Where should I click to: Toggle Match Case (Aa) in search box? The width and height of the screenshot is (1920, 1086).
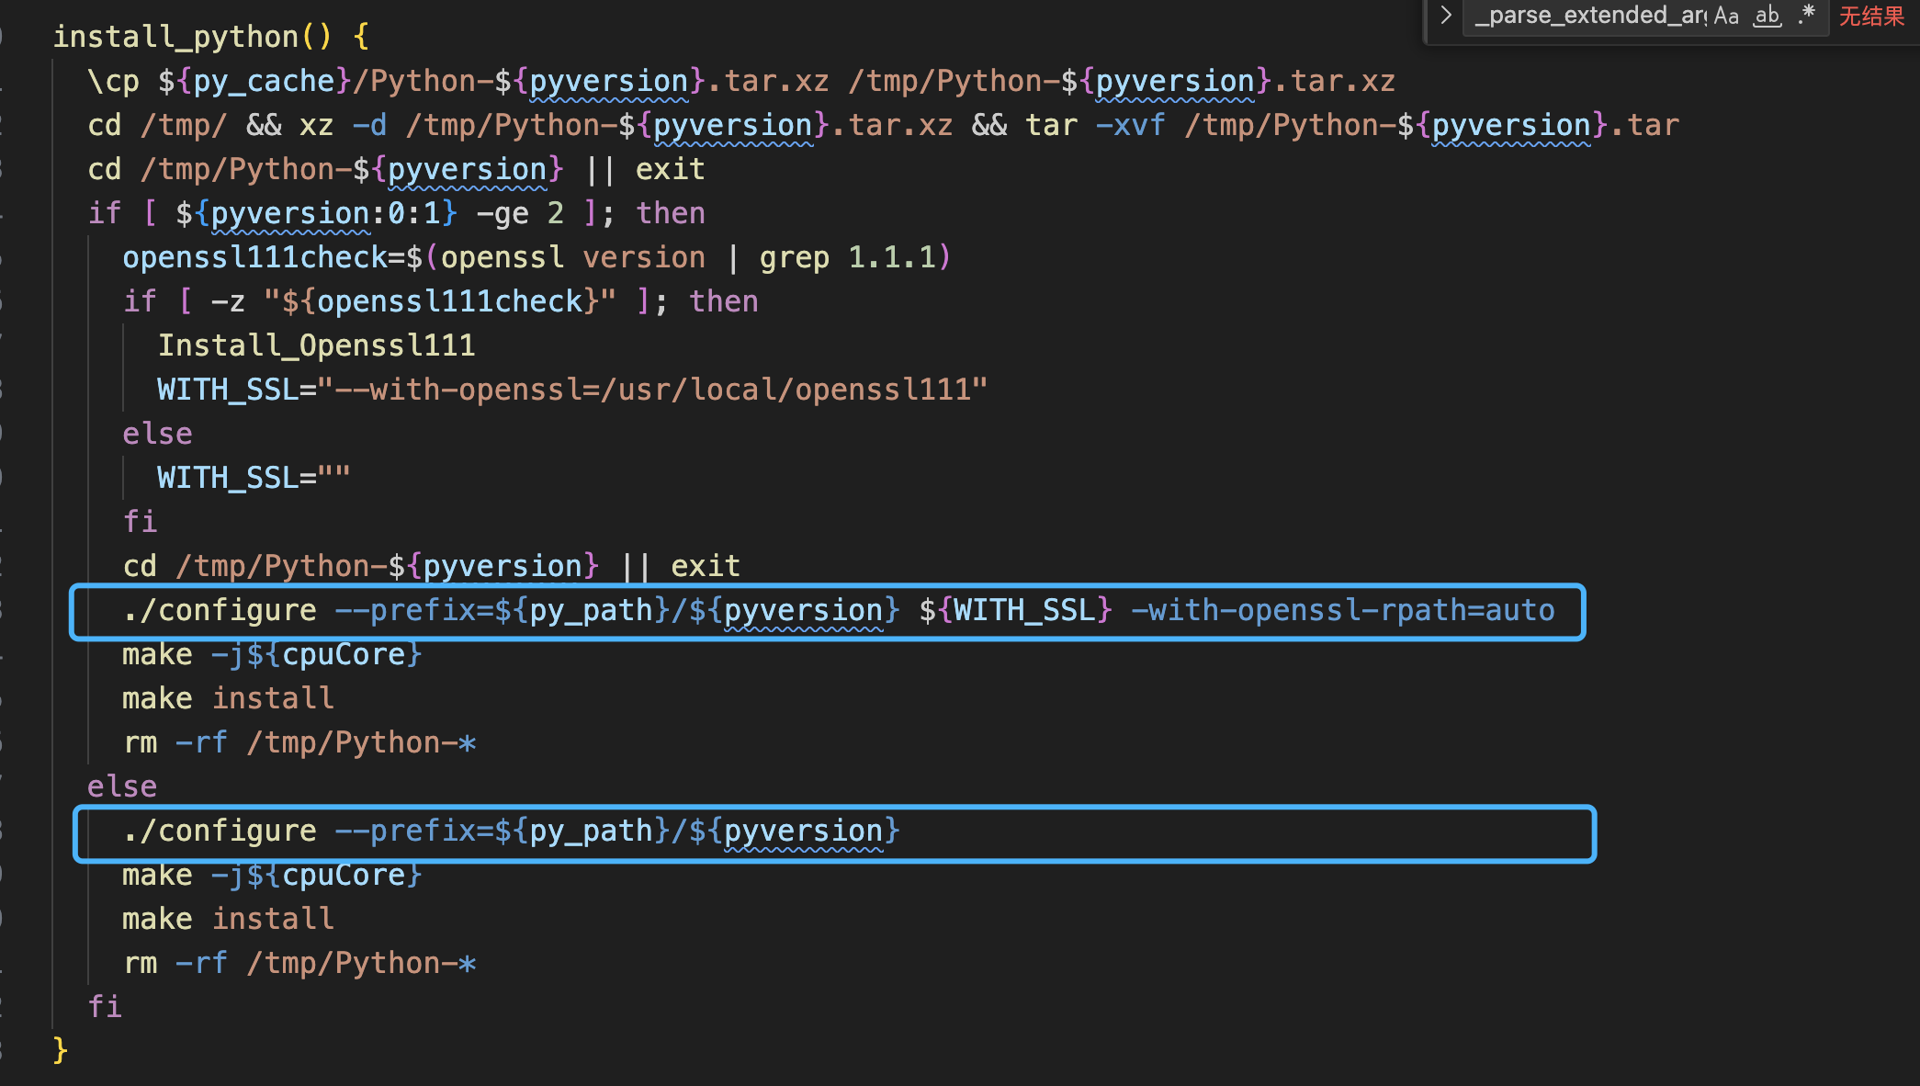(x=1726, y=16)
